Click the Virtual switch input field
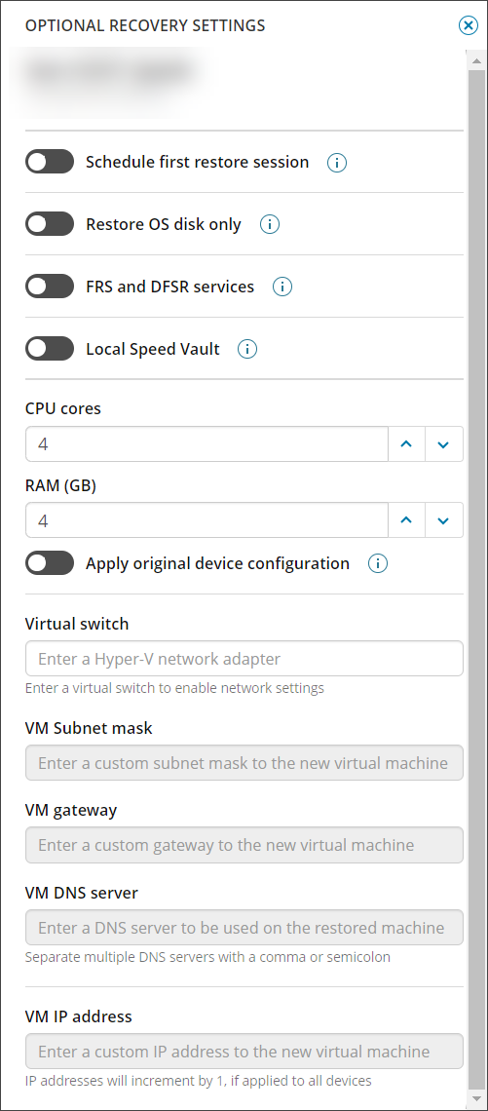Screen dimensions: 488x1111 pyautogui.click(x=244, y=659)
